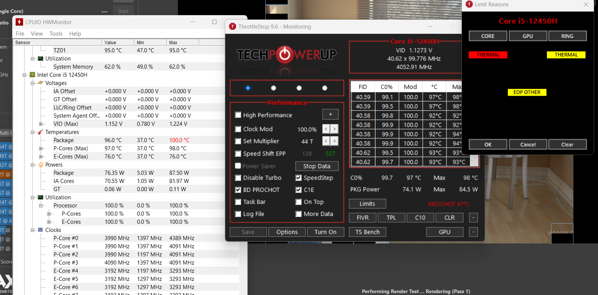Open the TPL power limits window
This screenshot has width=598, height=295.
(391, 218)
